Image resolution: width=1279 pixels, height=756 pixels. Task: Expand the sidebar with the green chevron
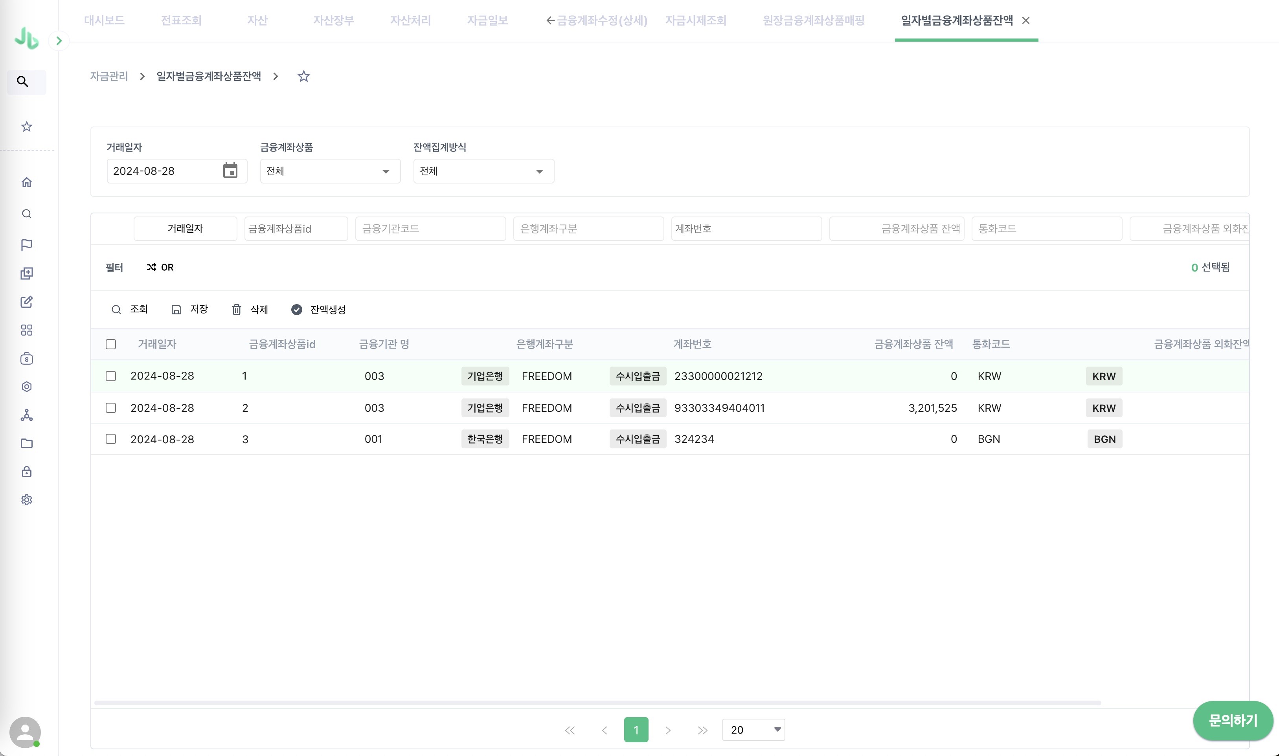pos(59,41)
